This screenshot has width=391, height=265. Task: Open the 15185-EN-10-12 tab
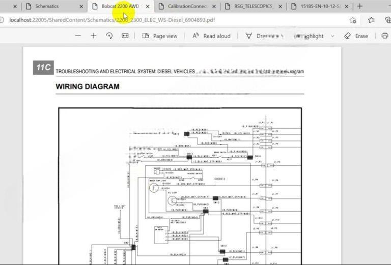click(x=320, y=6)
